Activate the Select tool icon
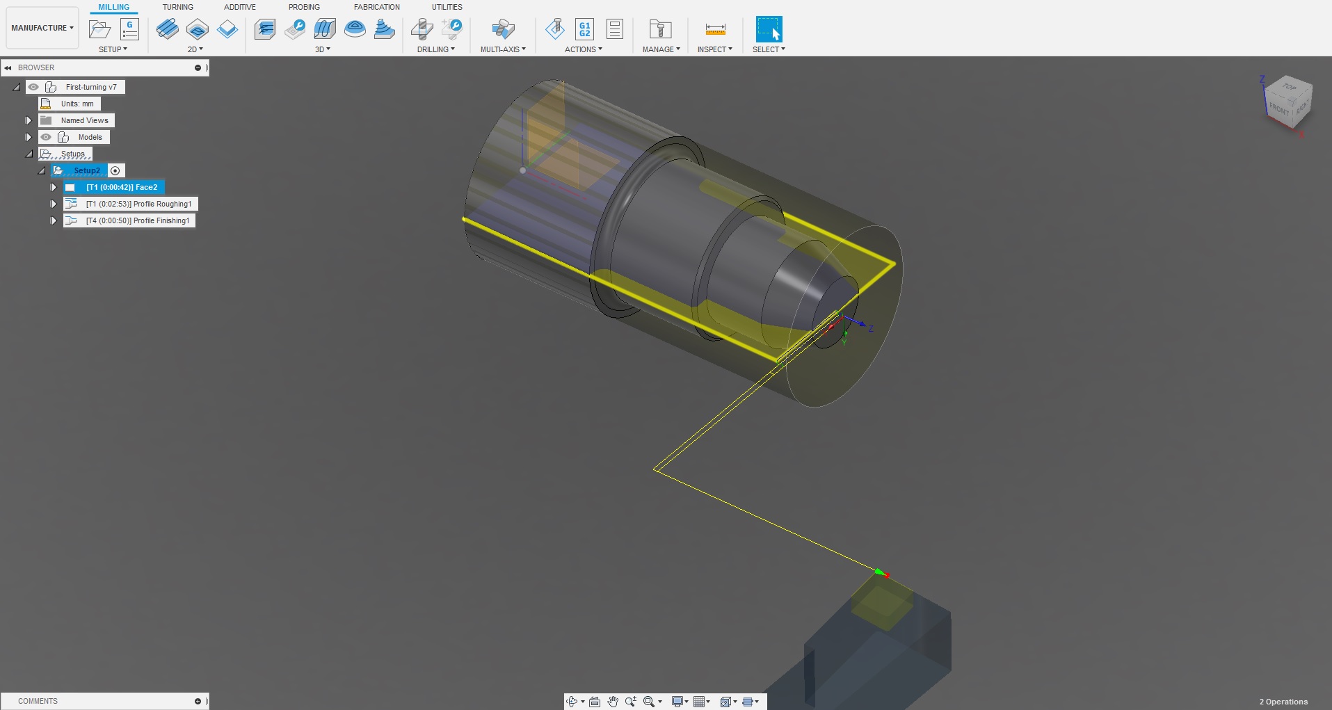The image size is (1332, 710). tap(769, 29)
